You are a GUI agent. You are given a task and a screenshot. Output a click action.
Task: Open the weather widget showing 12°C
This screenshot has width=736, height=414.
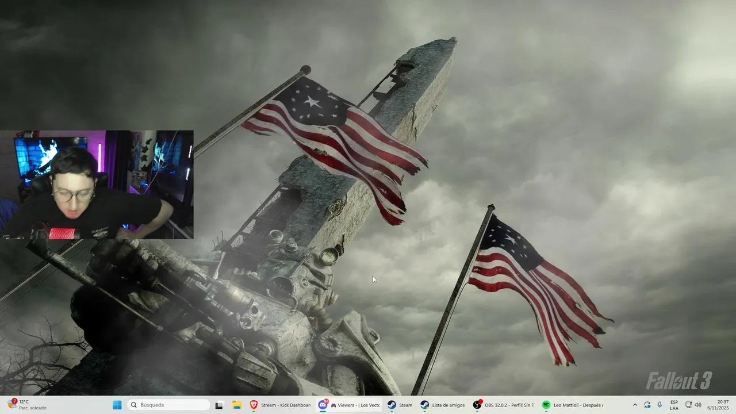click(28, 405)
